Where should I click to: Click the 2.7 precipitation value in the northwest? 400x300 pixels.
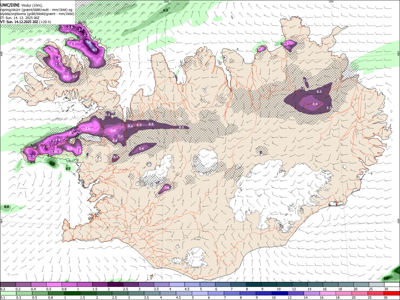[x=81, y=29]
